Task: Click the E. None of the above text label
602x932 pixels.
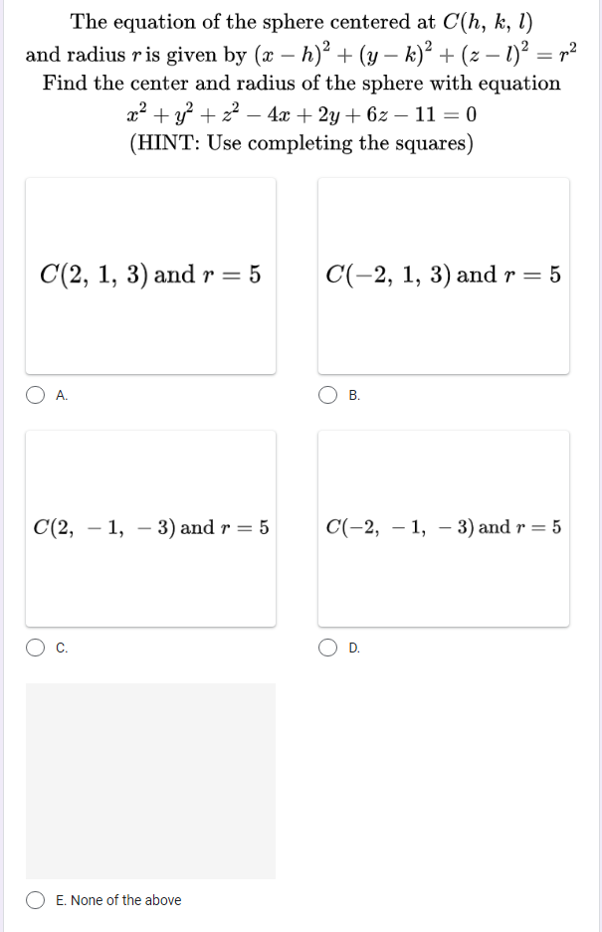Action: coord(120,900)
